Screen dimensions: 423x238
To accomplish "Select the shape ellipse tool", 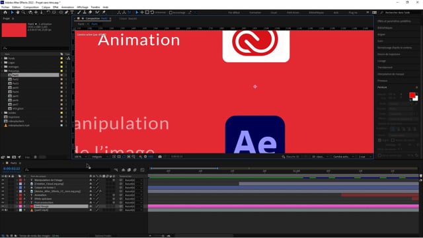I will click(61, 13).
